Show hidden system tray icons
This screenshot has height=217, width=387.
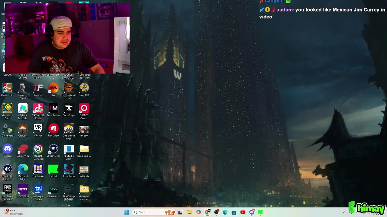344,212
